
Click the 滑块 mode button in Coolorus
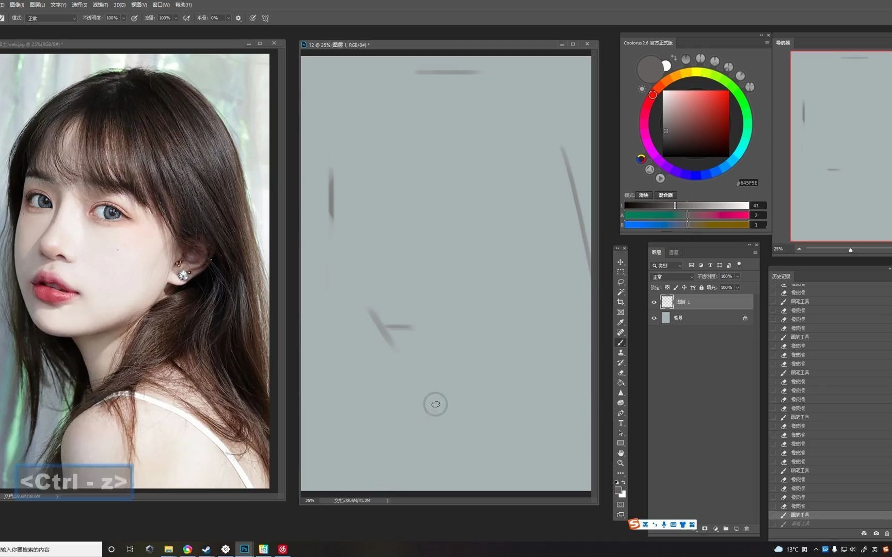[644, 195]
